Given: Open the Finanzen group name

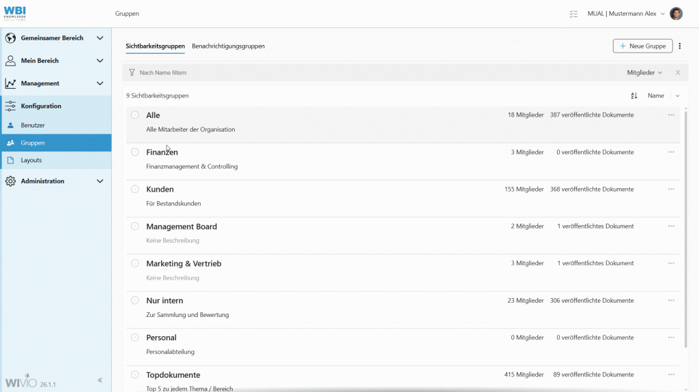Looking at the screenshot, I should (x=162, y=152).
